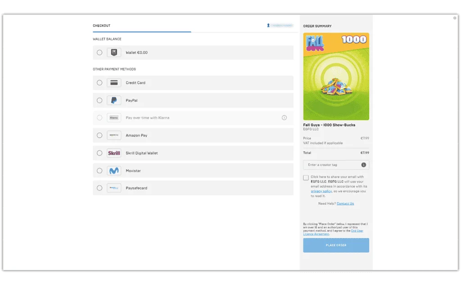Click the Fall Guys - 1000 Show-Bucks title
The width and height of the screenshot is (461, 288).
tap(329, 125)
